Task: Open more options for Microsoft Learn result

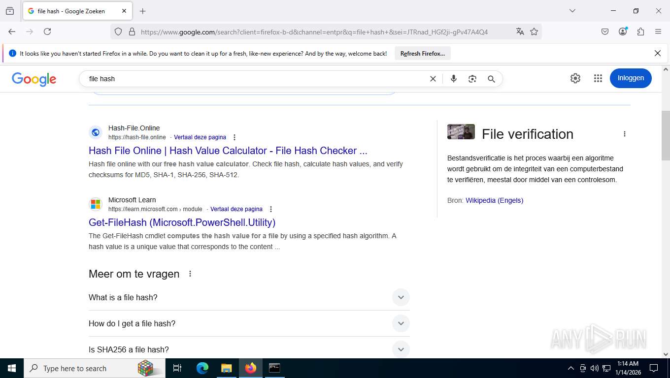Action: (271, 209)
